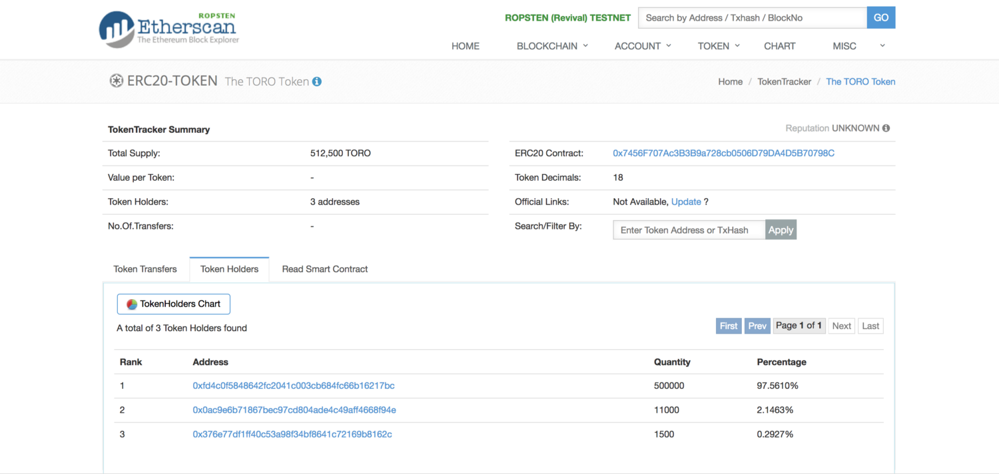
Task: Click the Update official links link
Action: (x=686, y=202)
